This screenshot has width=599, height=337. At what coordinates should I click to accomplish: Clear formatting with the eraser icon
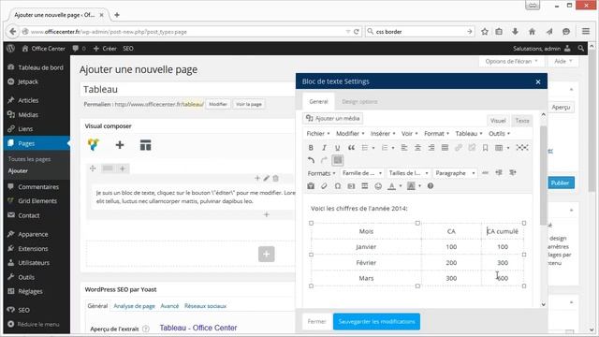pos(324,186)
